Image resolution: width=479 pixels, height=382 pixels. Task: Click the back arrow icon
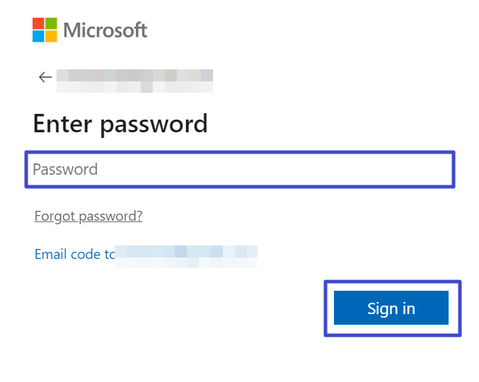pyautogui.click(x=45, y=77)
